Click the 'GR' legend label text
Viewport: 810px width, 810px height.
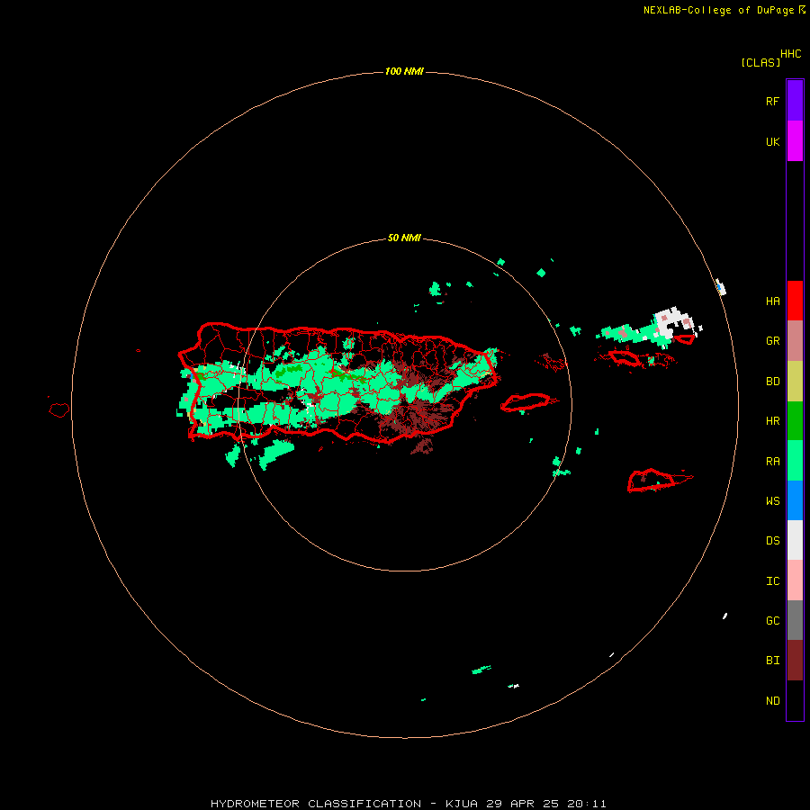coord(772,341)
